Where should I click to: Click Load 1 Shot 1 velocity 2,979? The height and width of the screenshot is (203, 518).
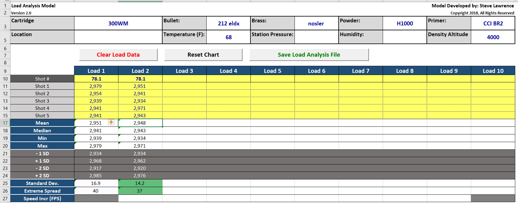coord(96,86)
